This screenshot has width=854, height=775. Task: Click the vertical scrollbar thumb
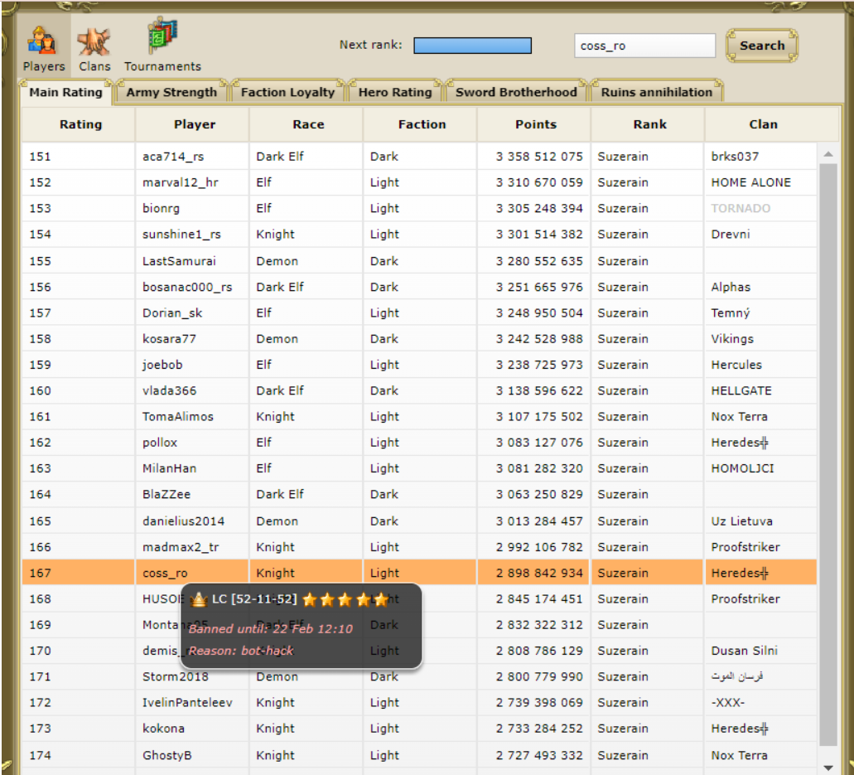pyautogui.click(x=827, y=454)
